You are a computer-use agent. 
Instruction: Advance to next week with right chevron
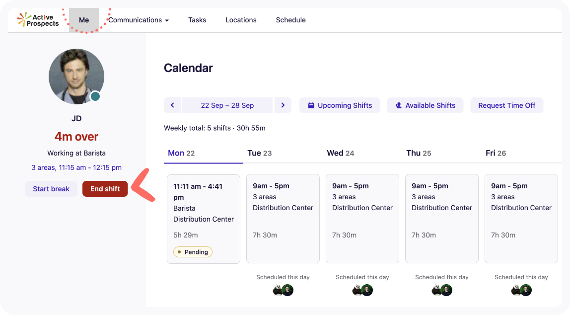pyautogui.click(x=283, y=105)
